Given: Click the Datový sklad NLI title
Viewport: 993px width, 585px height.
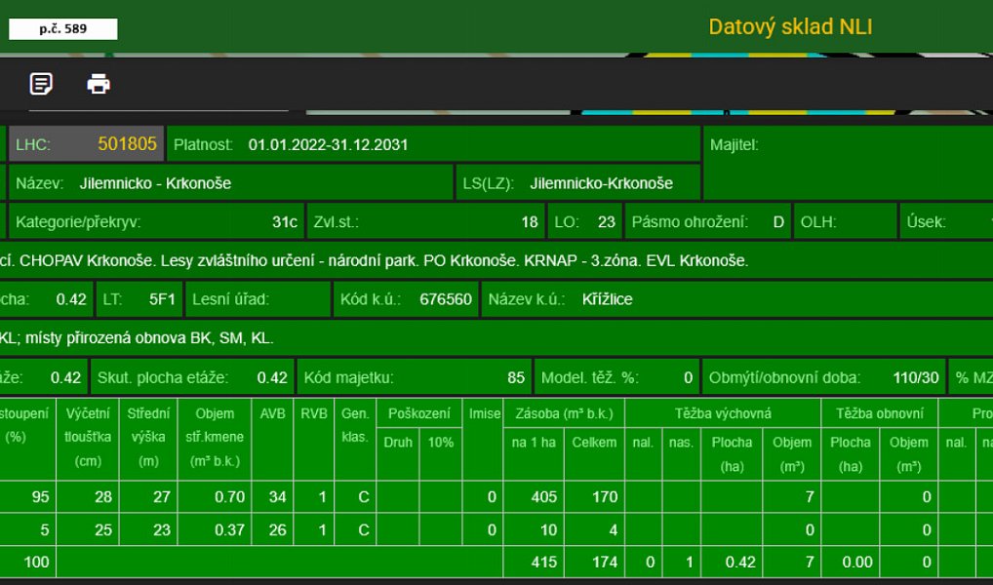Looking at the screenshot, I should coord(790,26).
